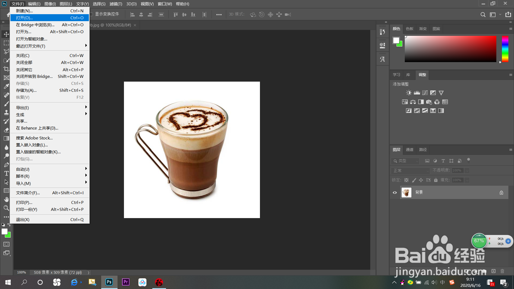
Task: Toggle 显示变换控件 checkbox
Action: pyautogui.click(x=91, y=14)
